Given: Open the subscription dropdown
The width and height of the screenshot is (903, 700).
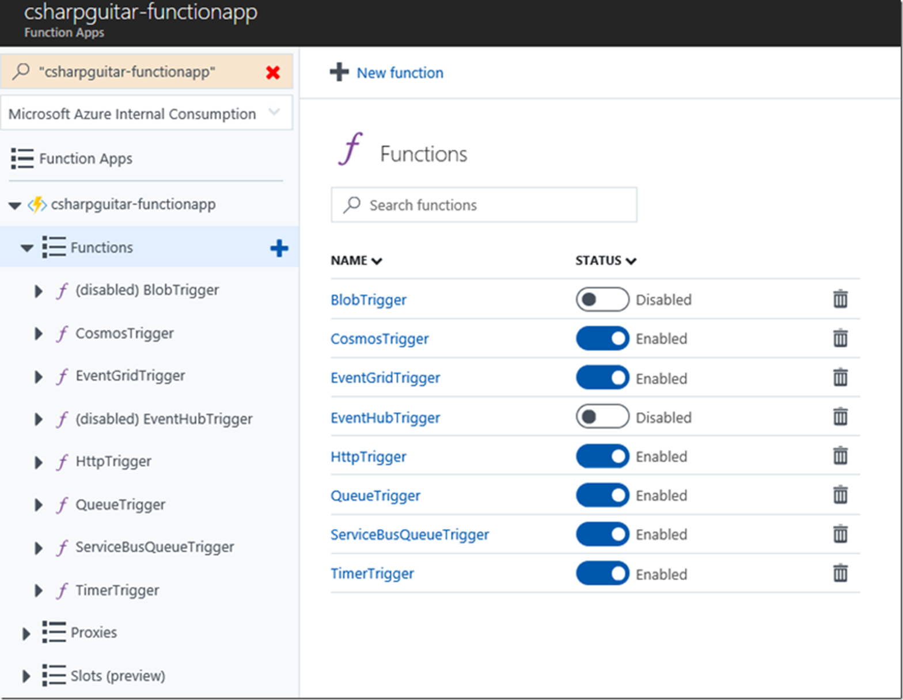Looking at the screenshot, I should (x=146, y=113).
